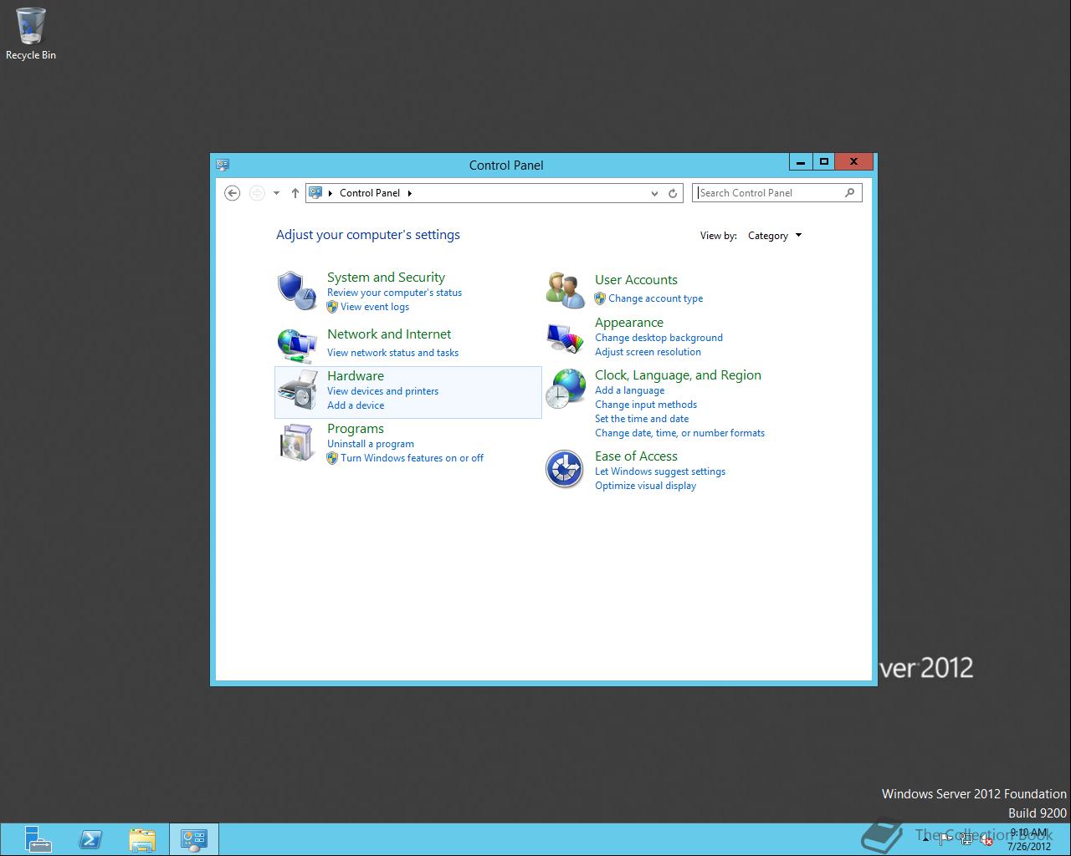This screenshot has height=856, width=1071.
Task: Open the Programs category heading
Action: coord(356,429)
